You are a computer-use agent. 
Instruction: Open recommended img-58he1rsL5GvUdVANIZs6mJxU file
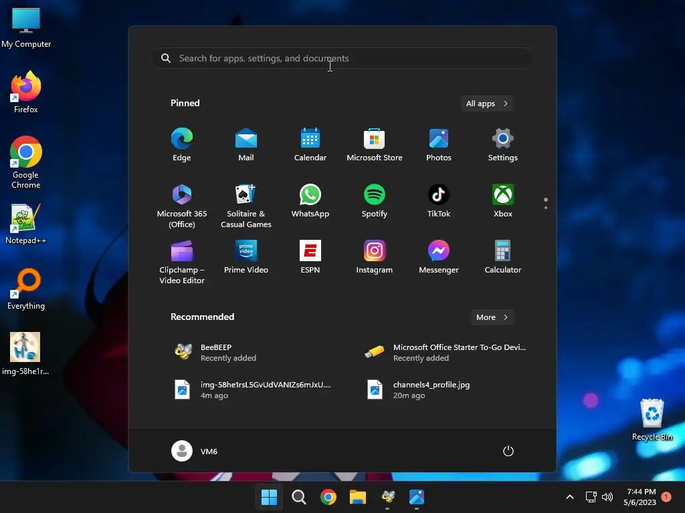point(254,389)
